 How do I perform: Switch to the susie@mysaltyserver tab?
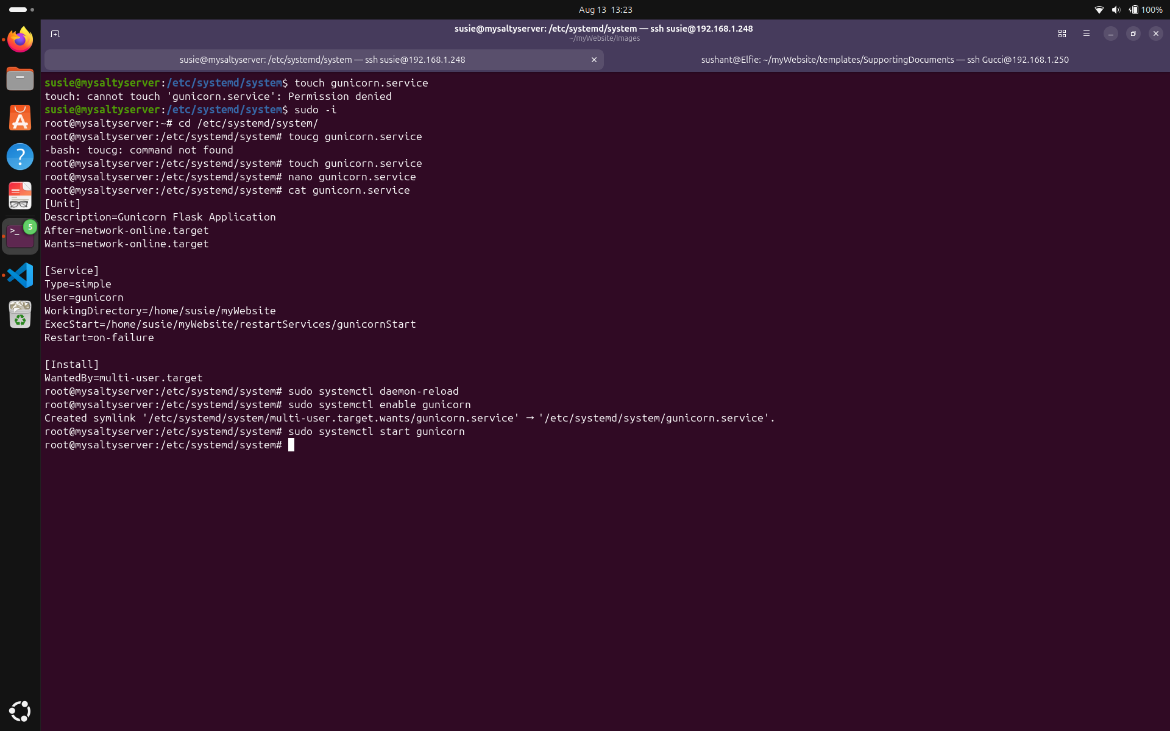coord(323,60)
